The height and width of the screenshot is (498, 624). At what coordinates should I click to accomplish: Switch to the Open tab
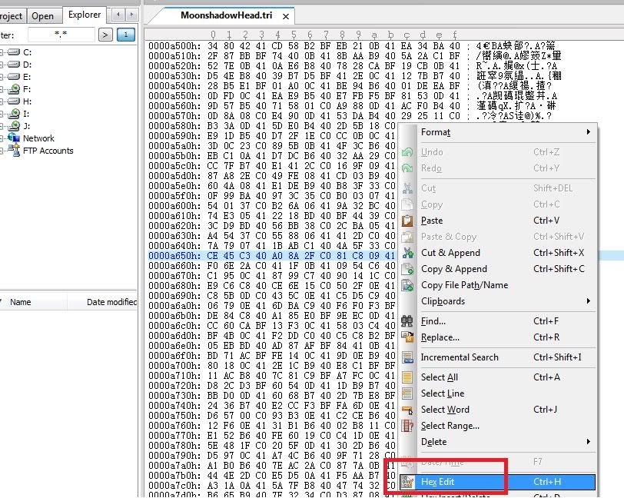[43, 15]
